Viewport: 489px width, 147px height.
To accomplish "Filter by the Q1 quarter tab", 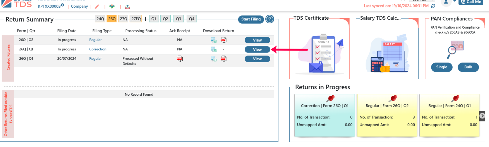I will pos(154,19).
